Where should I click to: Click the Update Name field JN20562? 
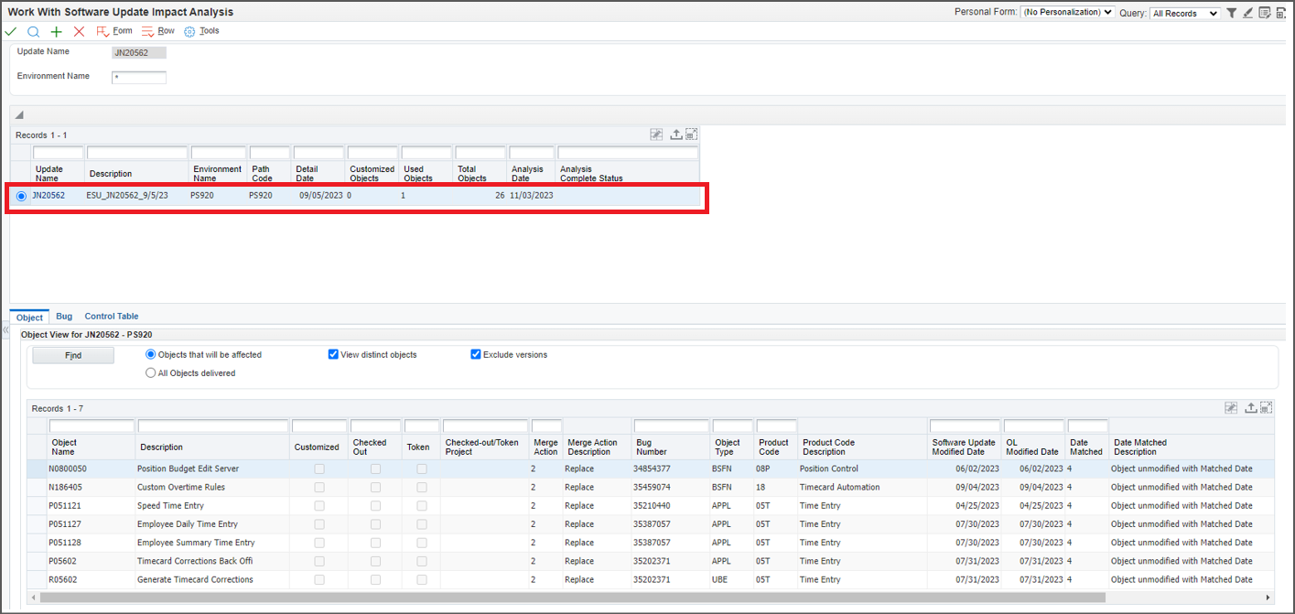tap(139, 53)
